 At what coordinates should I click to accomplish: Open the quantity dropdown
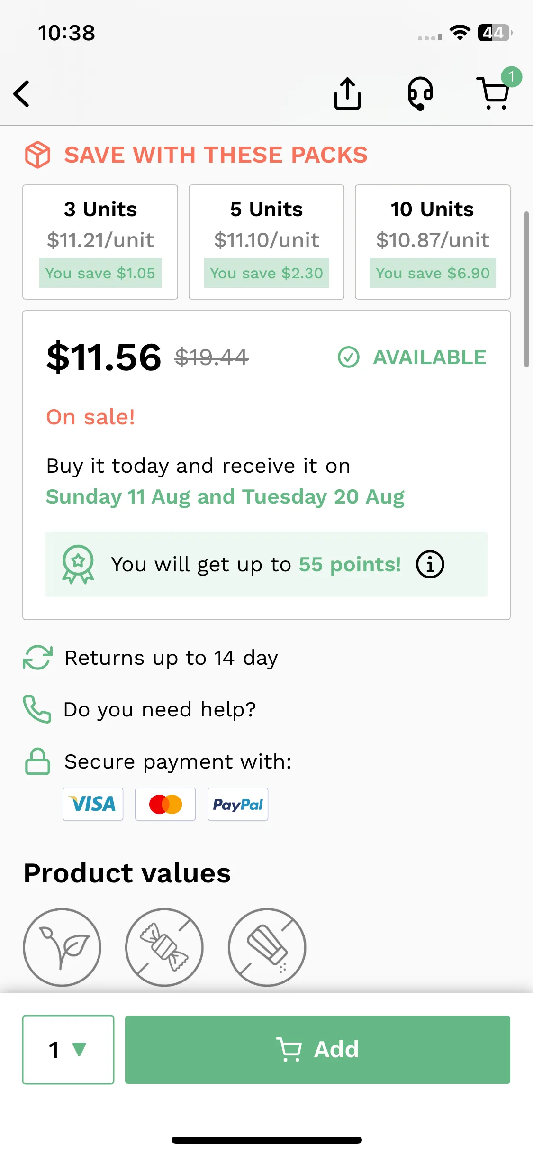68,1049
